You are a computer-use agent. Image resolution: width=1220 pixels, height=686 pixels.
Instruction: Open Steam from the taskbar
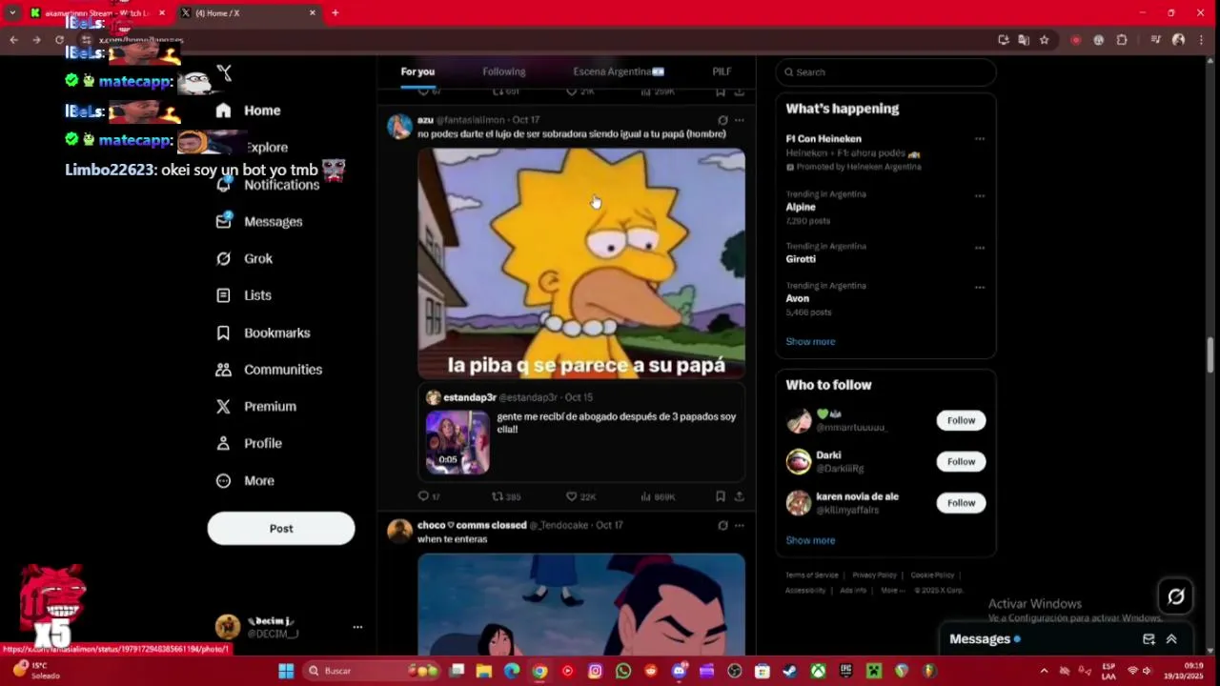click(x=790, y=671)
